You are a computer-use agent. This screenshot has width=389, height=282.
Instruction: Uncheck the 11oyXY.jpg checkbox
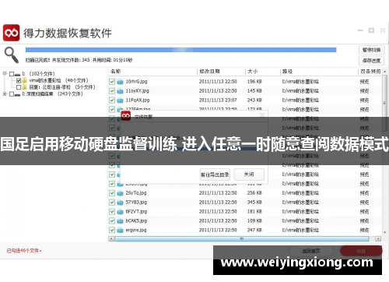(112, 91)
